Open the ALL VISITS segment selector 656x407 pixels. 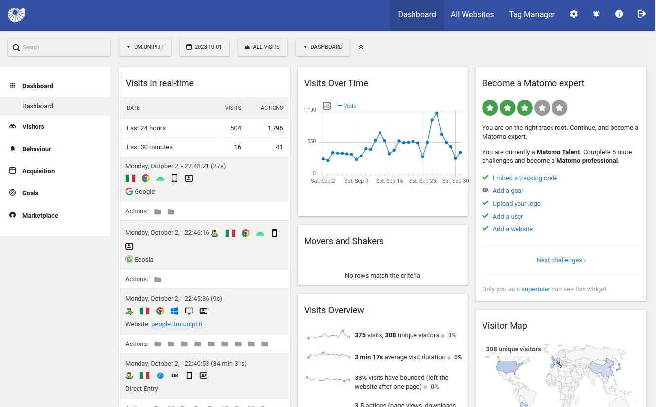point(263,47)
